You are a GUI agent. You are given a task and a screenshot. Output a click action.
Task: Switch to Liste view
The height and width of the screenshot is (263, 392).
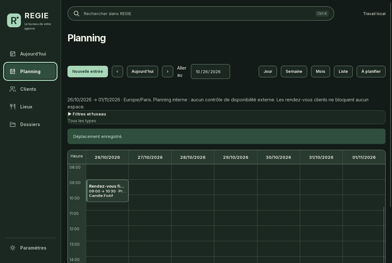pyautogui.click(x=343, y=72)
